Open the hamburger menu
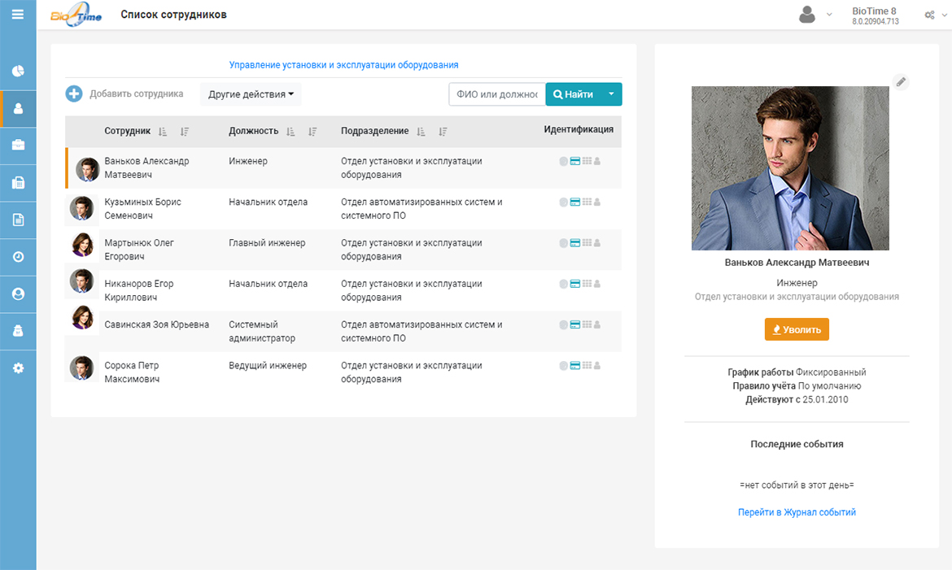This screenshot has width=952, height=570. point(18,14)
